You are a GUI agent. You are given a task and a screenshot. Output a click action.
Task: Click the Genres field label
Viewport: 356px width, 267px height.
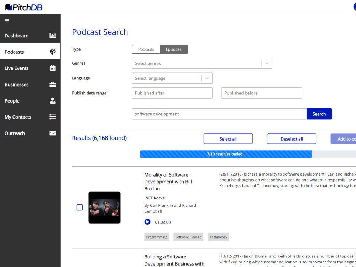(79, 63)
